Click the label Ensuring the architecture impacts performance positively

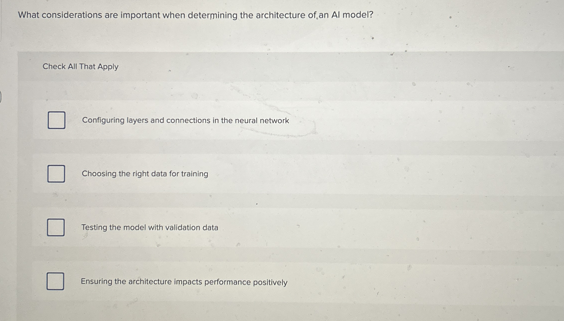tap(184, 282)
